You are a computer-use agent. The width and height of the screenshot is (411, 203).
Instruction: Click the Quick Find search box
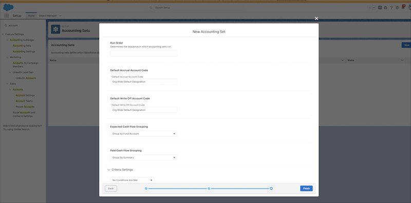tap(24, 26)
